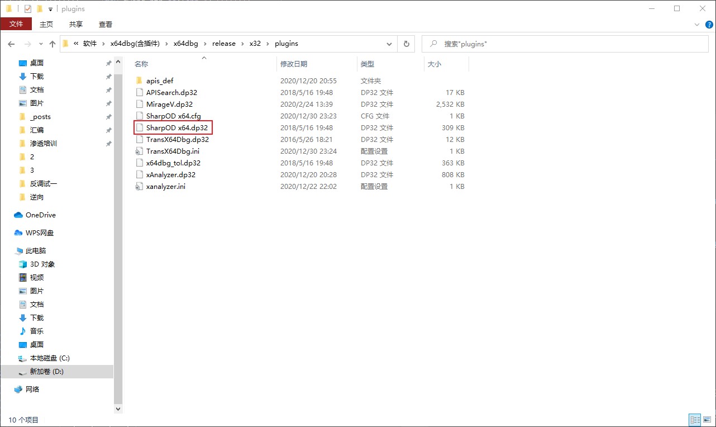Screen dimensions: 716x427
Task: Open 下载 in Quick access
Action: (x=37, y=77)
